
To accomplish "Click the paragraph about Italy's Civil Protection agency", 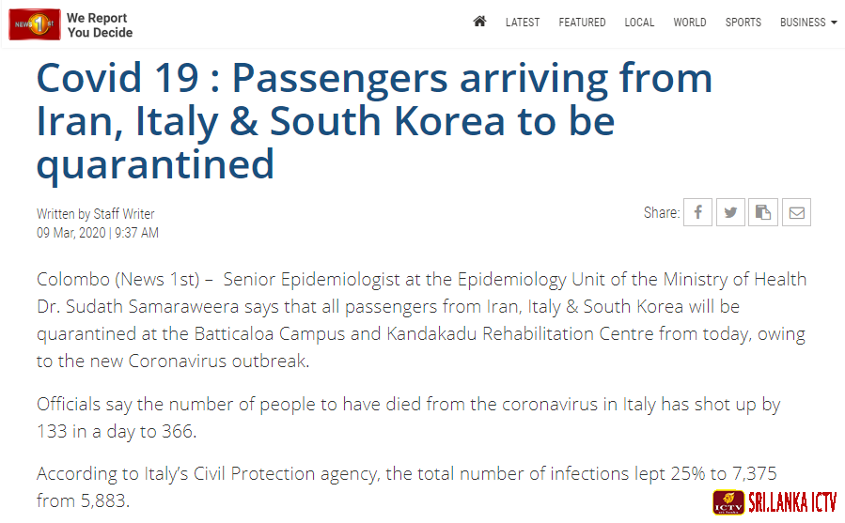I will coord(407,487).
